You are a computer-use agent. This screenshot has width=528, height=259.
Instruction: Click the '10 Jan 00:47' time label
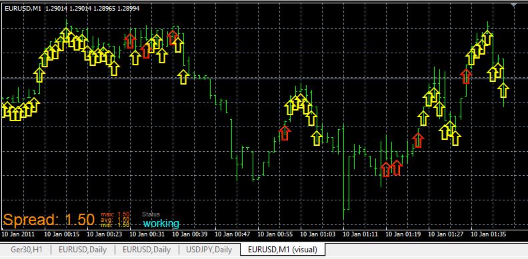point(233,234)
